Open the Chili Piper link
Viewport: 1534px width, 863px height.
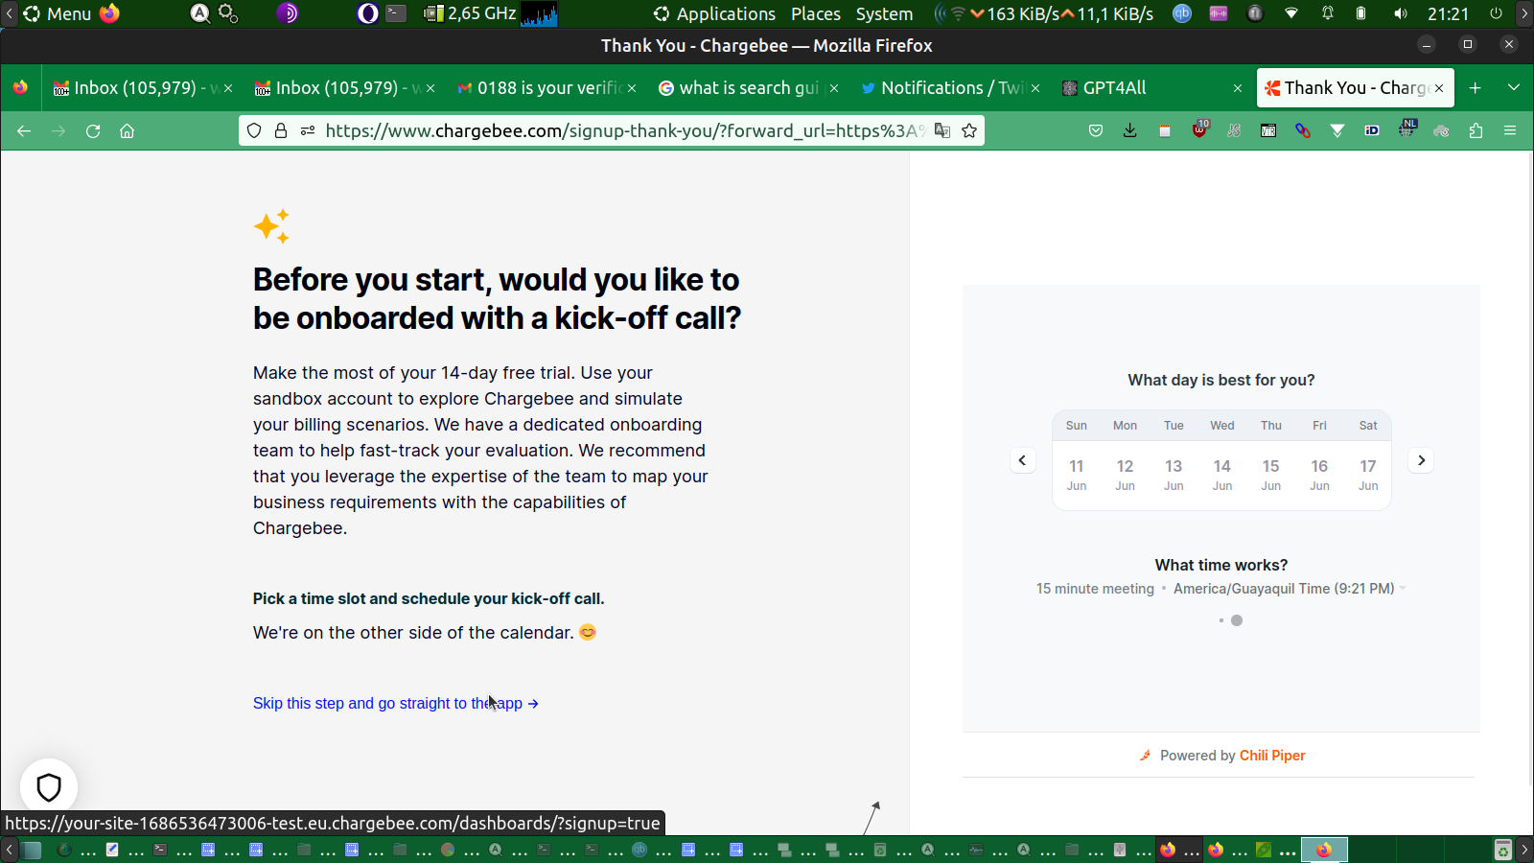(x=1272, y=756)
